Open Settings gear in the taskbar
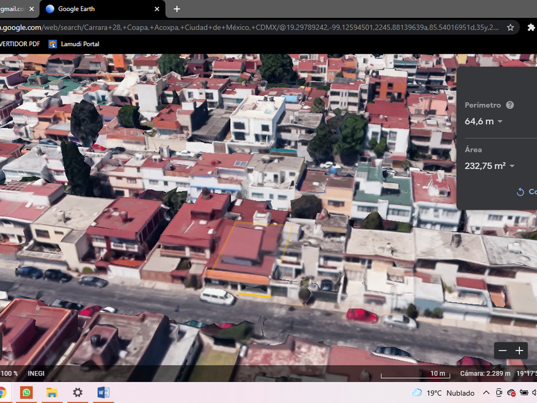 77,393
